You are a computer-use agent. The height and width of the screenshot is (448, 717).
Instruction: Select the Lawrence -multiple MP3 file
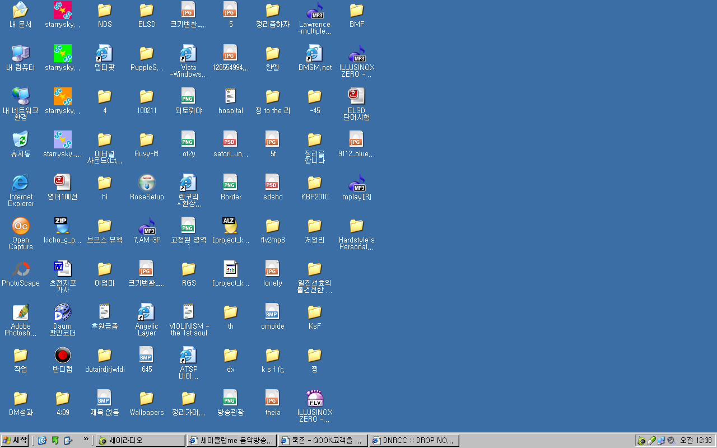(x=315, y=11)
